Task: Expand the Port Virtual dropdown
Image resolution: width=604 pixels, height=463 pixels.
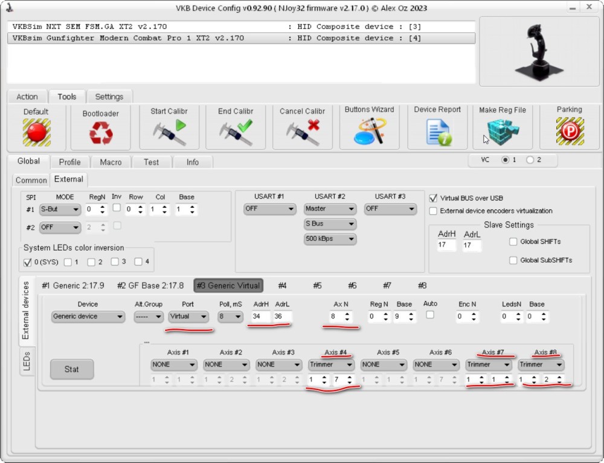Action: 188,316
